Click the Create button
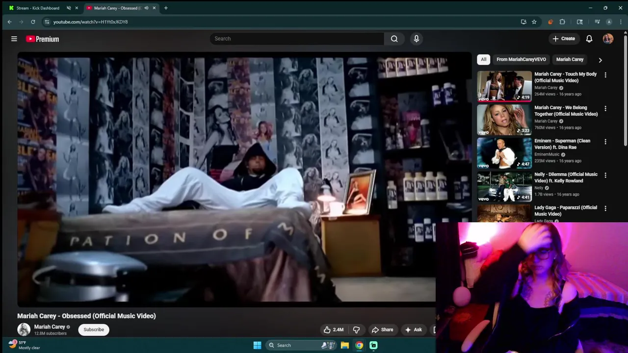Viewport: 628px width, 353px height. click(x=563, y=39)
